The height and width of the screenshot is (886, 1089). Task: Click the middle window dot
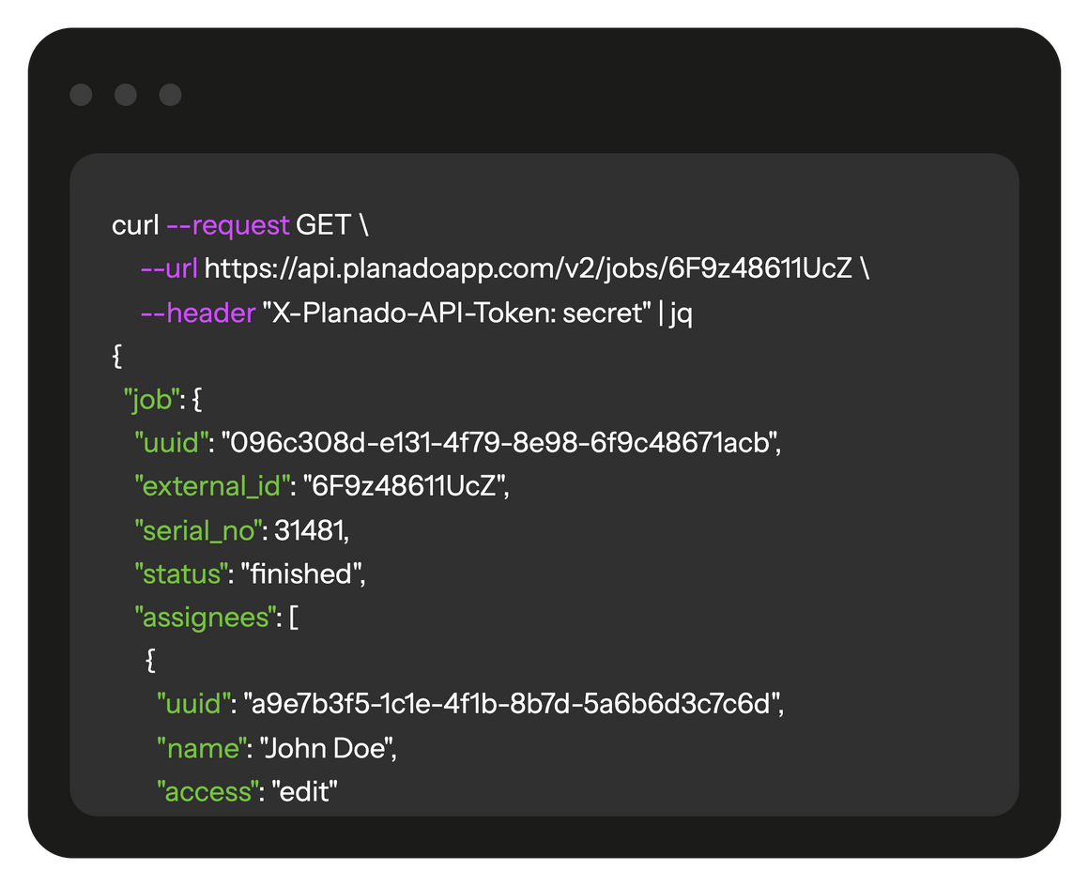tap(126, 95)
